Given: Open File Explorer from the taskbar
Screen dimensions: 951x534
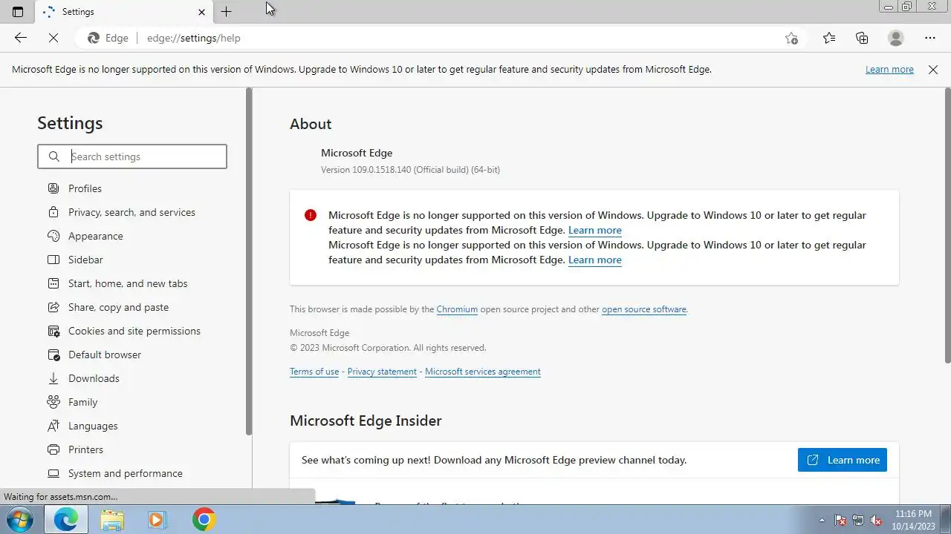Looking at the screenshot, I should (x=112, y=519).
